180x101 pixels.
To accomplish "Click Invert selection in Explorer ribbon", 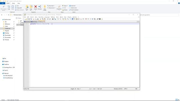I will tap(74, 10).
